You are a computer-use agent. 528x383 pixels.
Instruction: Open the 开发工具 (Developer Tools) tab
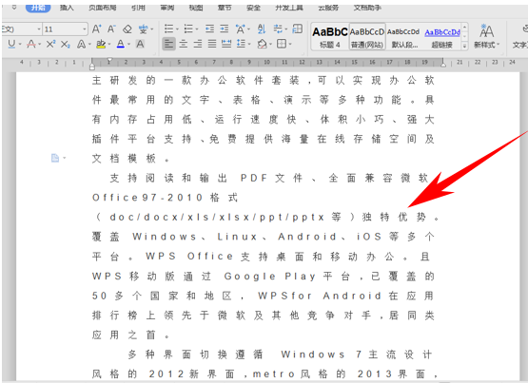click(289, 7)
